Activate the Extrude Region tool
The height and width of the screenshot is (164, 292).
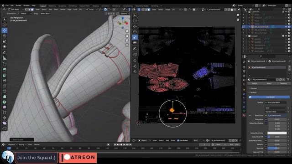[5, 70]
